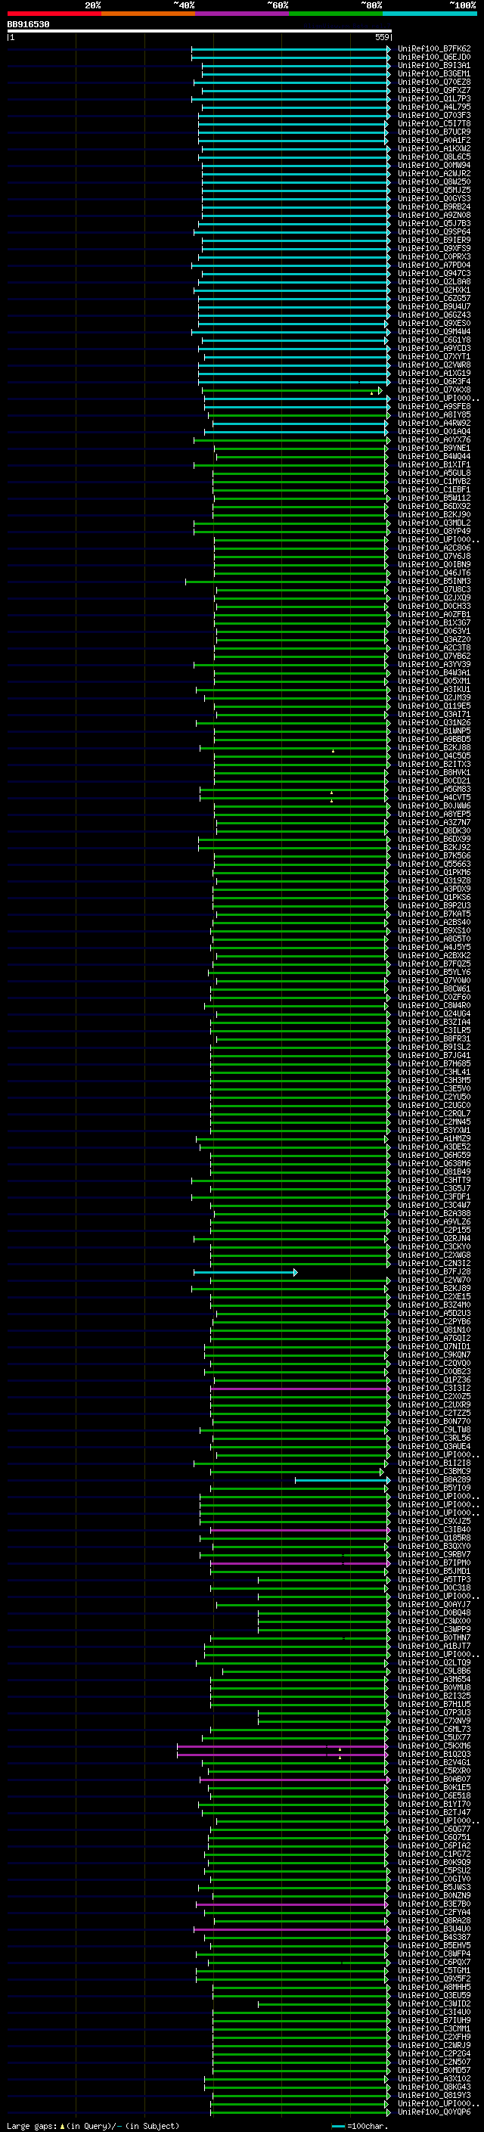Click the white query length bar
Viewport: 484px width, 2132px height.
[x=200, y=30]
